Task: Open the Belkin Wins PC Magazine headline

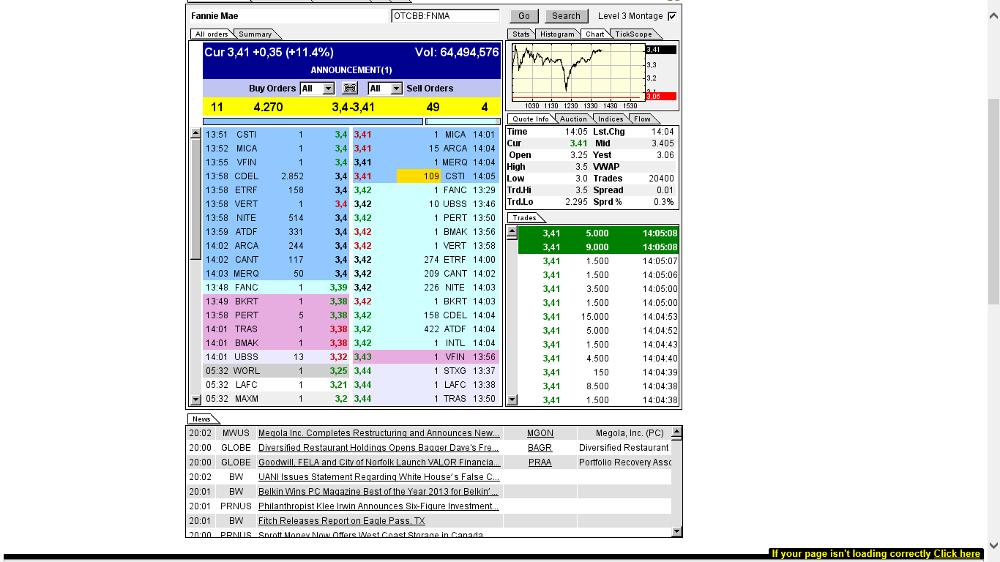Action: (378, 492)
